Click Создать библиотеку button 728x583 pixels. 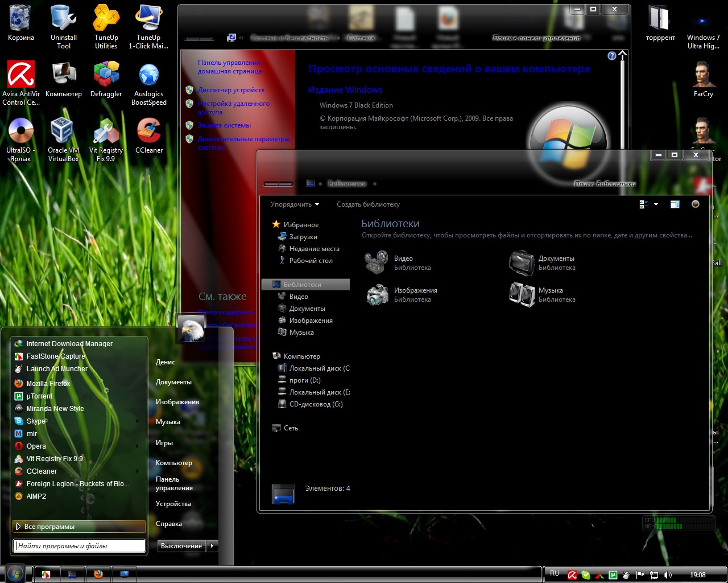click(x=368, y=204)
